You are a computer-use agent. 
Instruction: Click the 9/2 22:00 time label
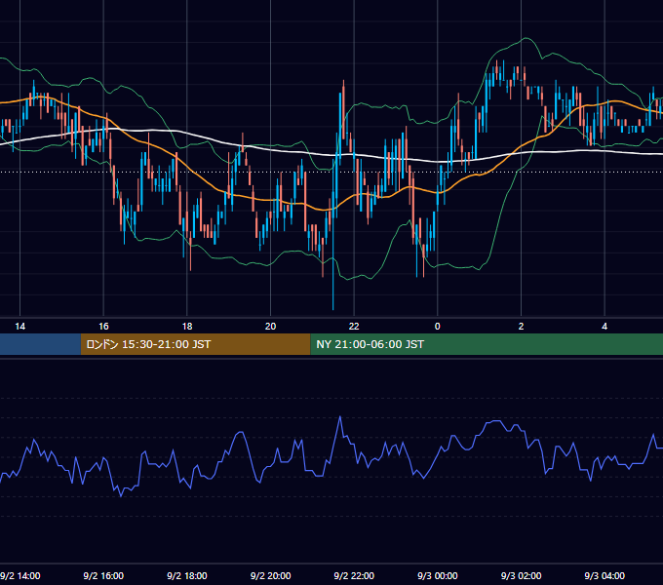354,575
